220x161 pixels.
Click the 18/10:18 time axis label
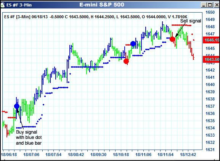coord(121,155)
